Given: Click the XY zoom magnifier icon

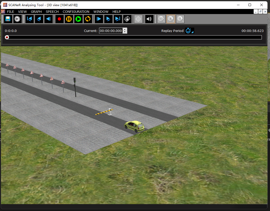Looking at the screenshot, I should (161, 19).
